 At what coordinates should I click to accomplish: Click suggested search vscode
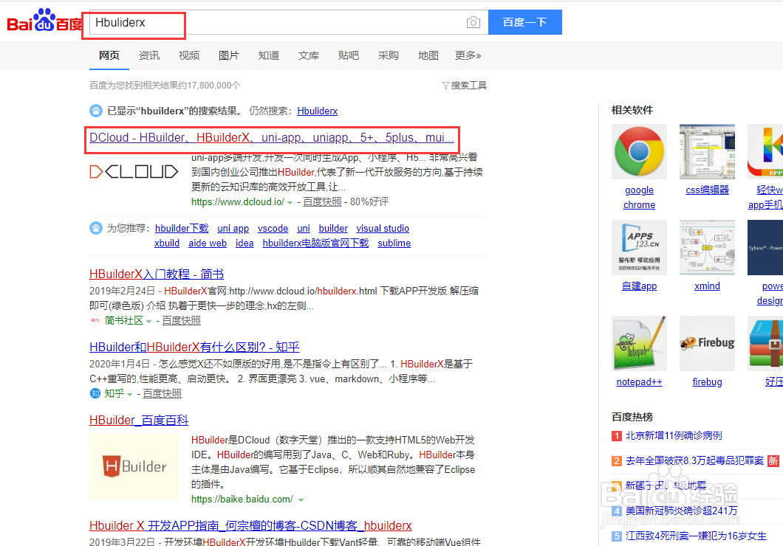273,229
